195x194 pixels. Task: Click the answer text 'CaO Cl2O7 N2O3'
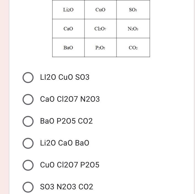tap(70, 99)
